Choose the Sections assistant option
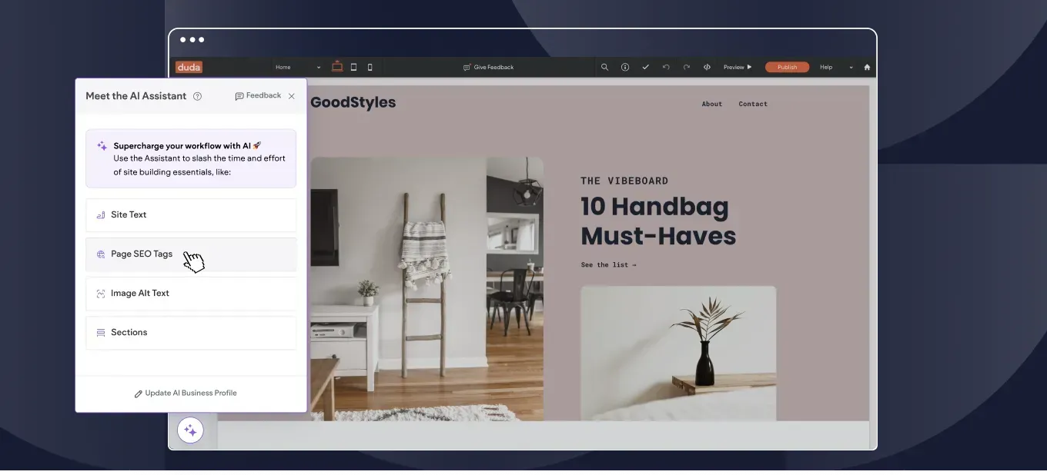 (x=191, y=333)
